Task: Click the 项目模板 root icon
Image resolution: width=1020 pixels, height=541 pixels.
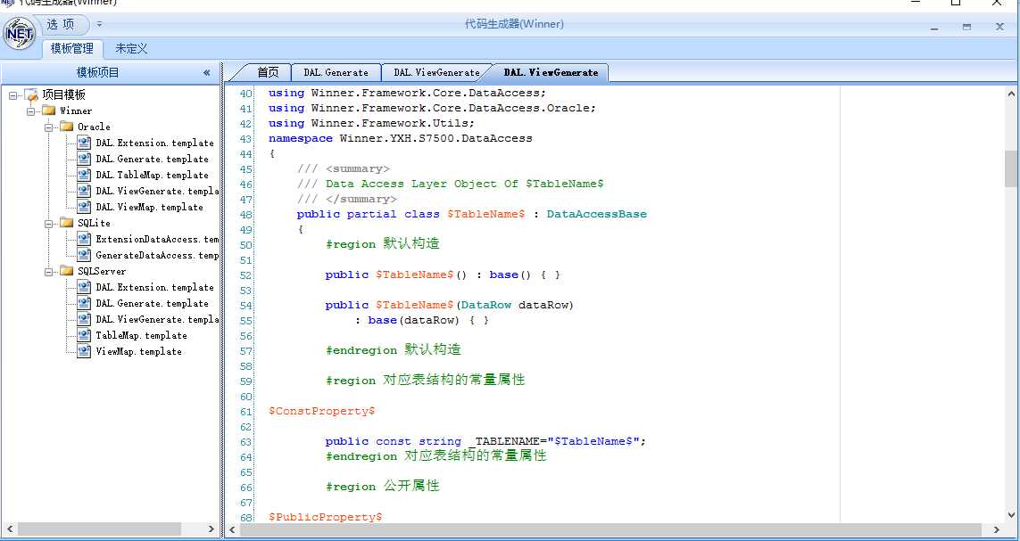Action: click(x=32, y=94)
